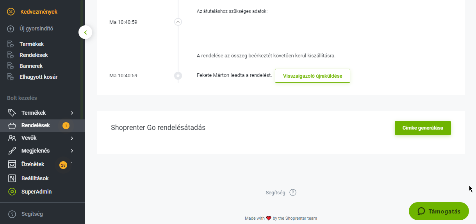
Task: Collapse the sidebar with the green chevron
Action: tap(85, 32)
